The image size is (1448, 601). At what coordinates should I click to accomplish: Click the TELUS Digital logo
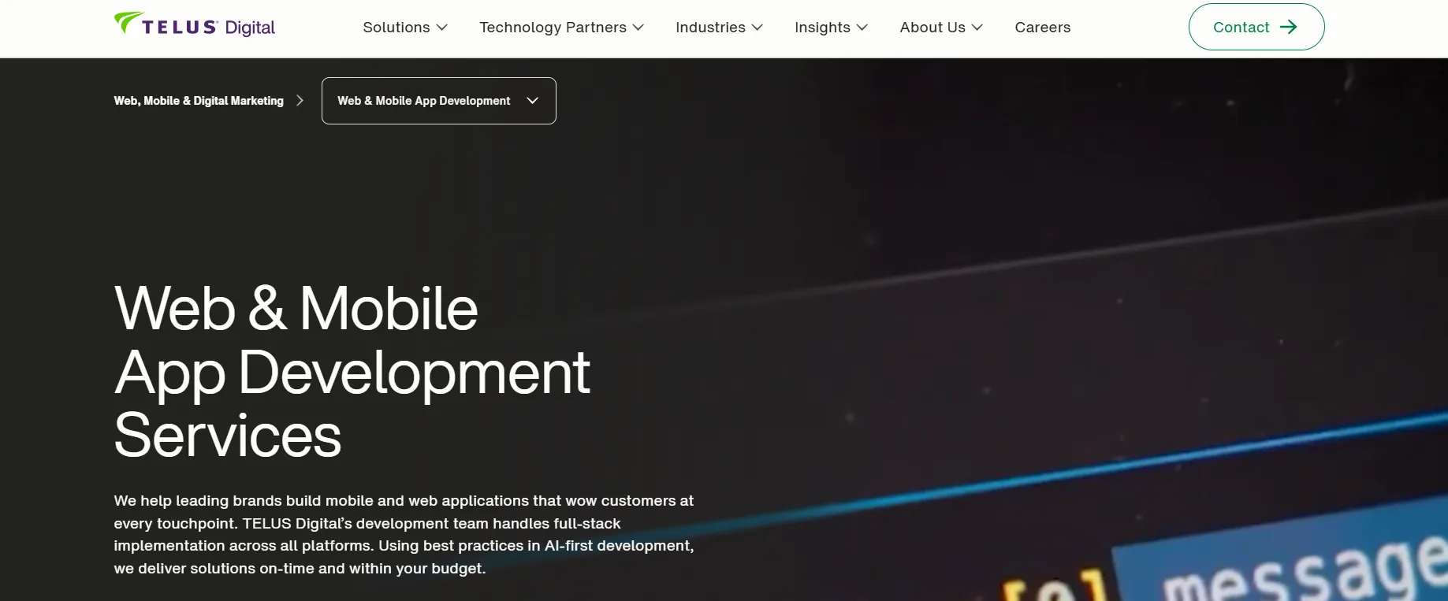(x=195, y=25)
